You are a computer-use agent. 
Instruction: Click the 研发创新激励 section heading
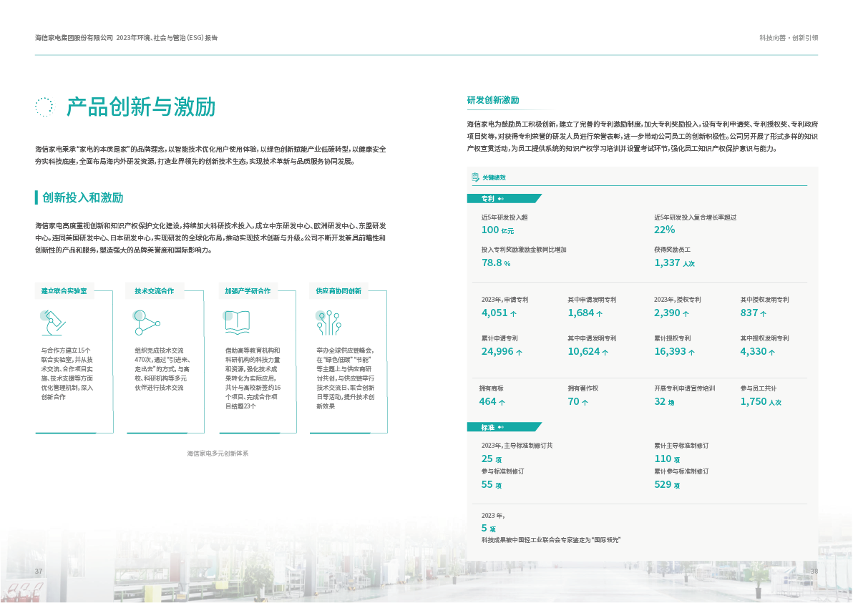point(493,100)
